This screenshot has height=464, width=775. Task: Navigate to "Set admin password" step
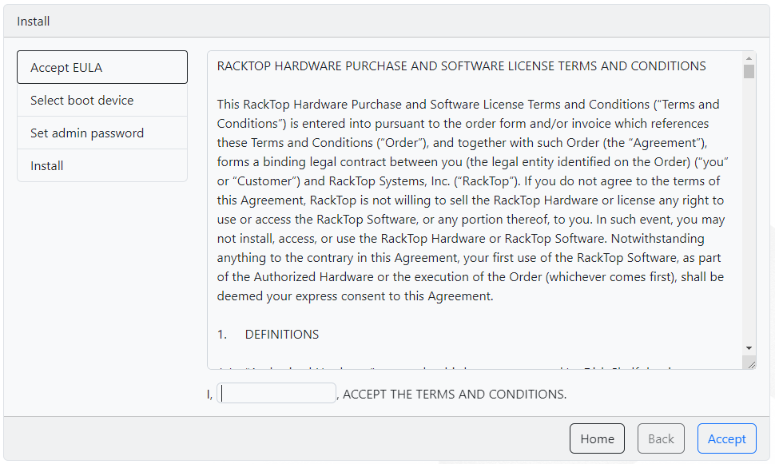(x=101, y=133)
